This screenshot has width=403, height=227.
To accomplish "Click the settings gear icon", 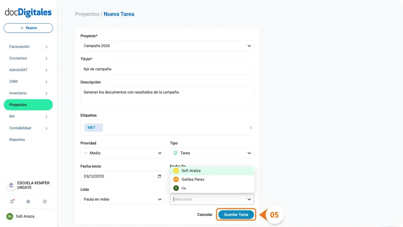I will [28, 201].
